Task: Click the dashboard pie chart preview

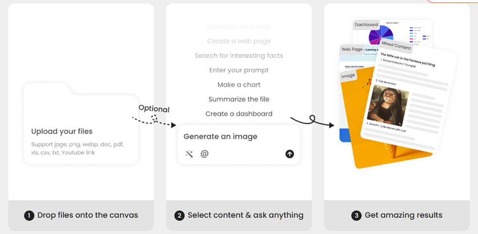Action: (x=380, y=34)
